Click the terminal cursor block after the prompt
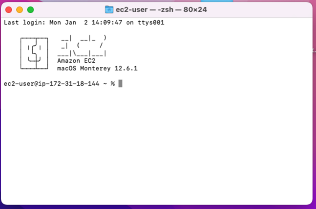 (x=120, y=84)
